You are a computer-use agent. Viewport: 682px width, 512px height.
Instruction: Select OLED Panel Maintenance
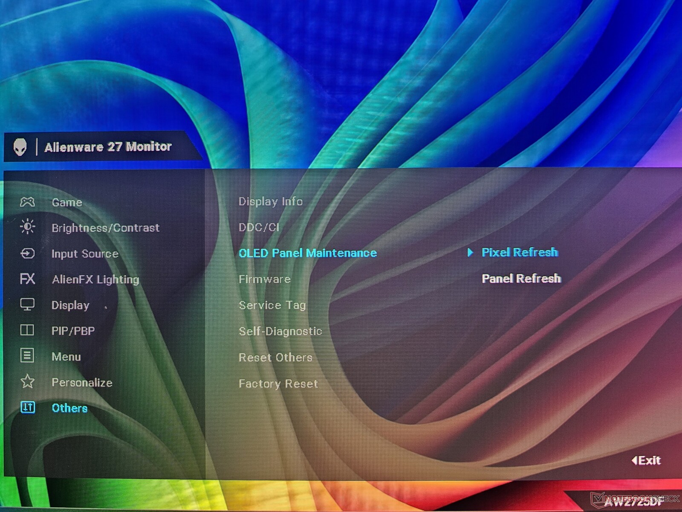(x=308, y=253)
